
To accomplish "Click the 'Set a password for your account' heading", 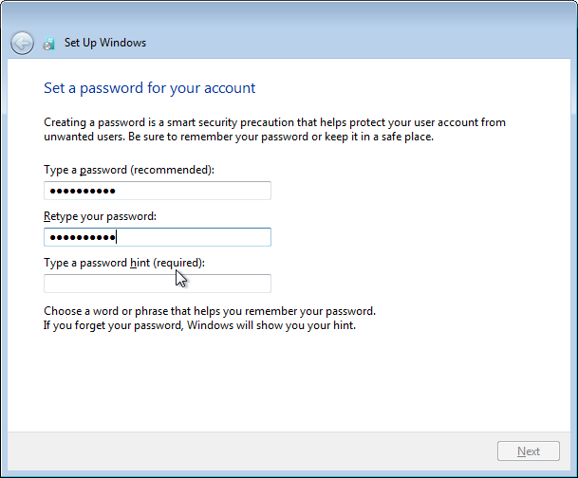I will coord(149,88).
